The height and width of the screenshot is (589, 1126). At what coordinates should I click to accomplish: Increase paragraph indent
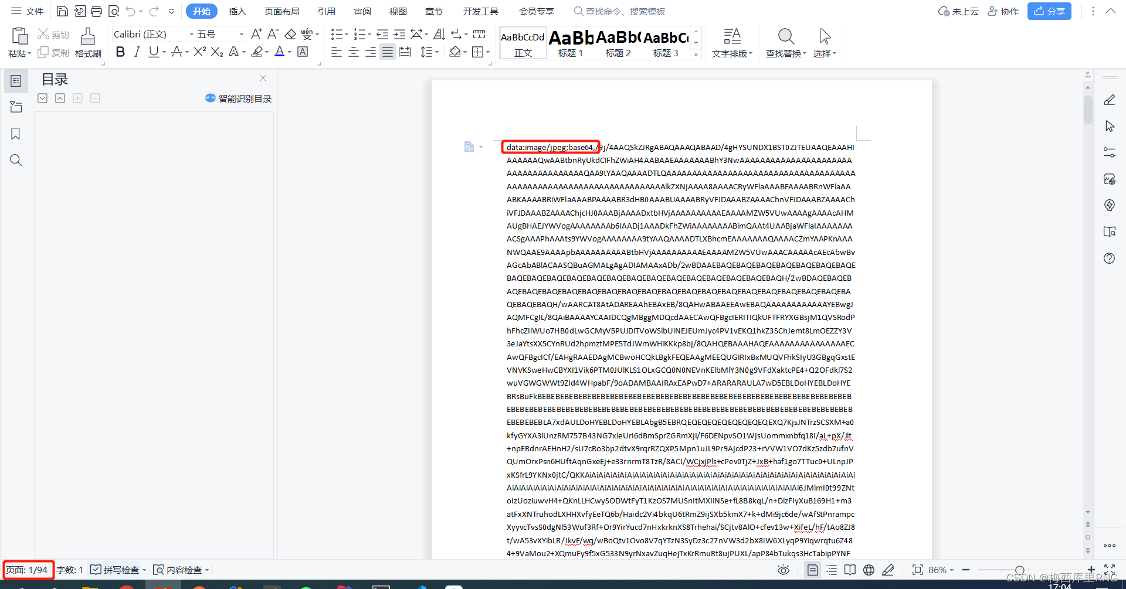399,34
